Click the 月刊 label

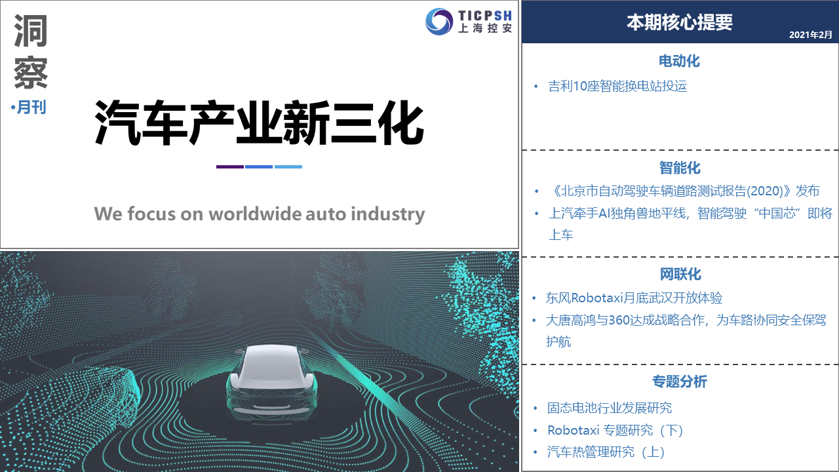pos(31,107)
